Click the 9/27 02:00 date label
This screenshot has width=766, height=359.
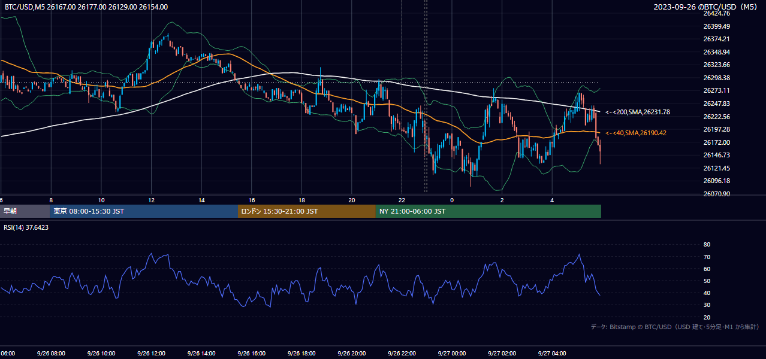pos(502,353)
